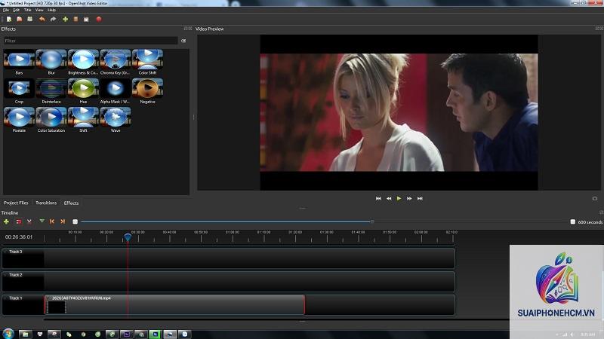
Task: Open the Edit menu
Action: [x=16, y=10]
